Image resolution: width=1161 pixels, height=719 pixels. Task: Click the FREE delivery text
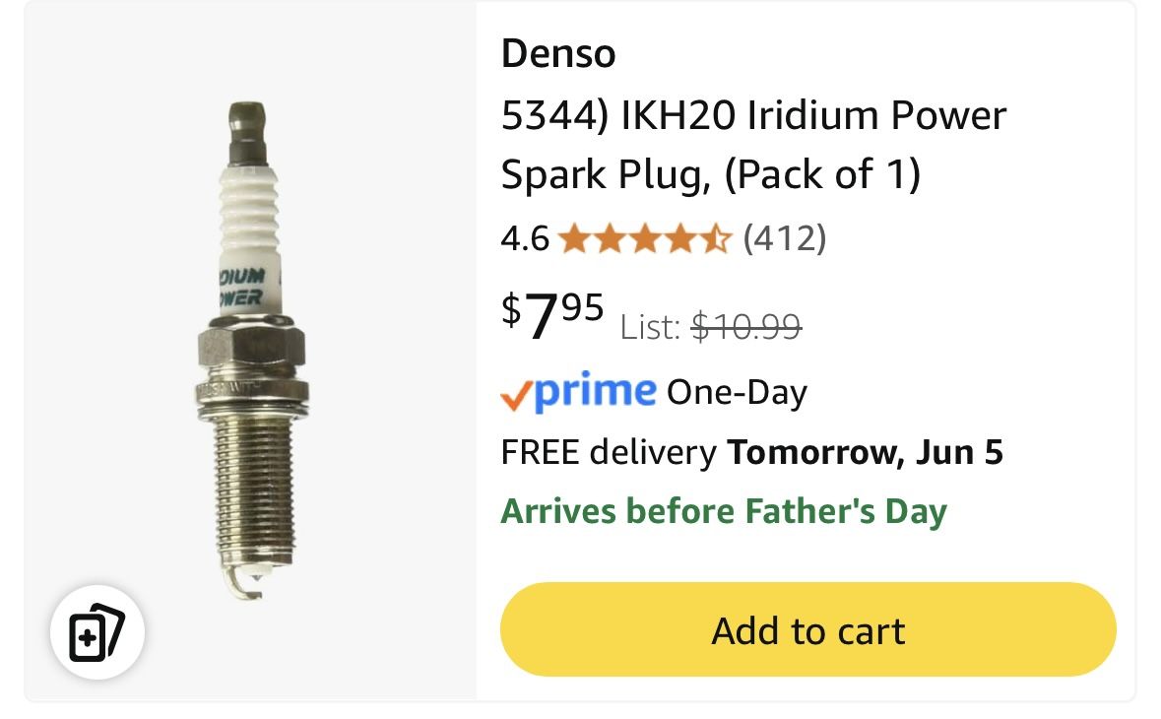coord(609,452)
